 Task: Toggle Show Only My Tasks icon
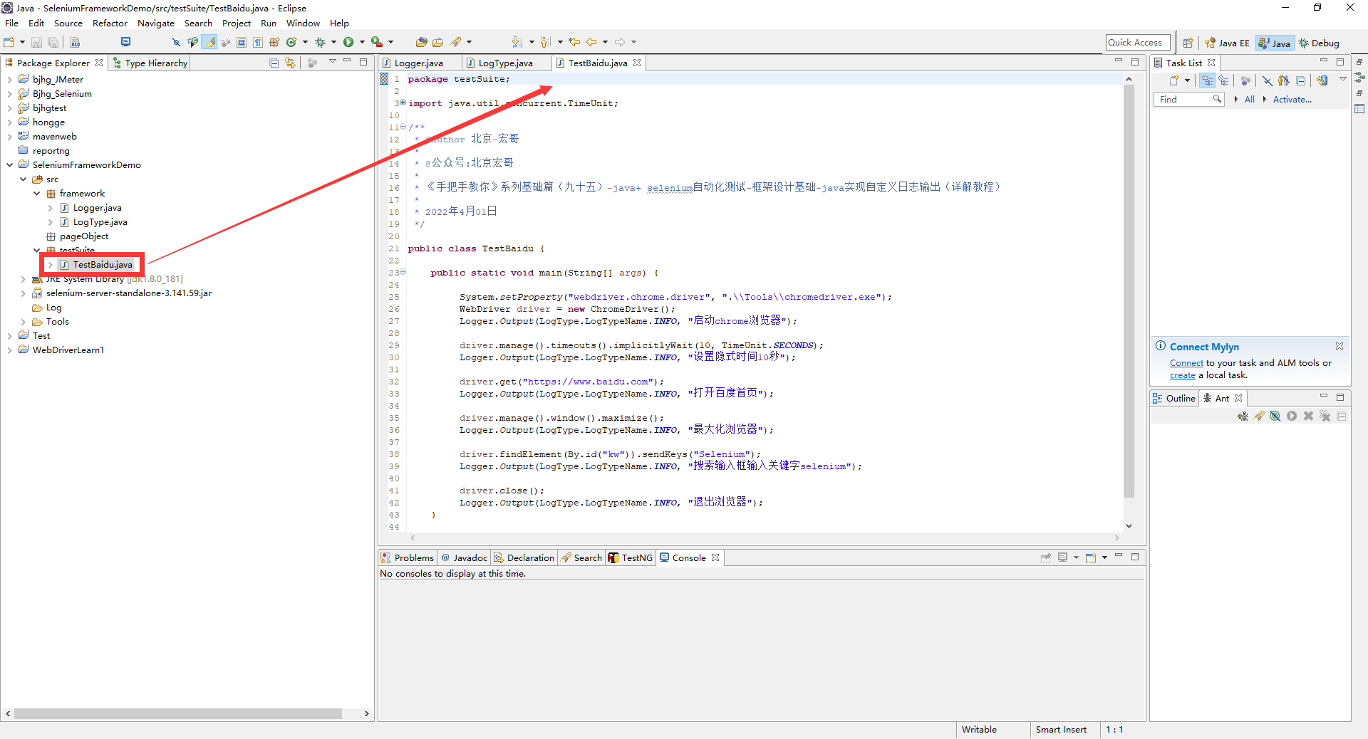coord(1284,80)
